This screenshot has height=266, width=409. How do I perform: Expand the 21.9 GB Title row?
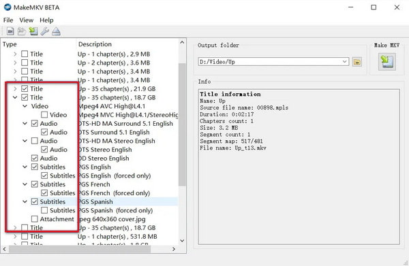click(15, 88)
